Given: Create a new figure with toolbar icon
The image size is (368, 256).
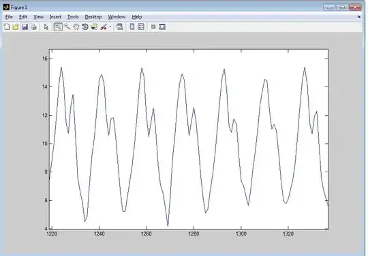Looking at the screenshot, I should (x=7, y=27).
